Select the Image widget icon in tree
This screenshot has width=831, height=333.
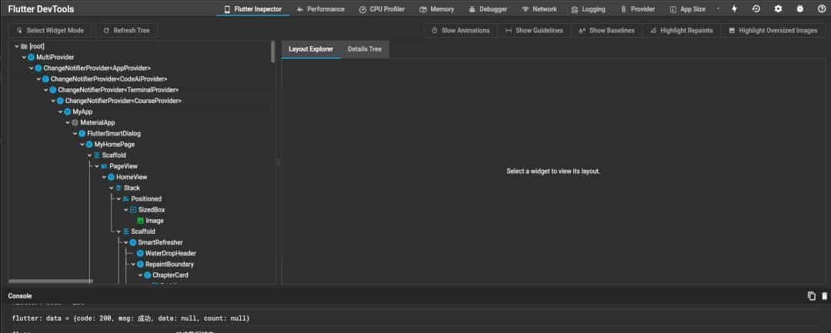point(139,221)
